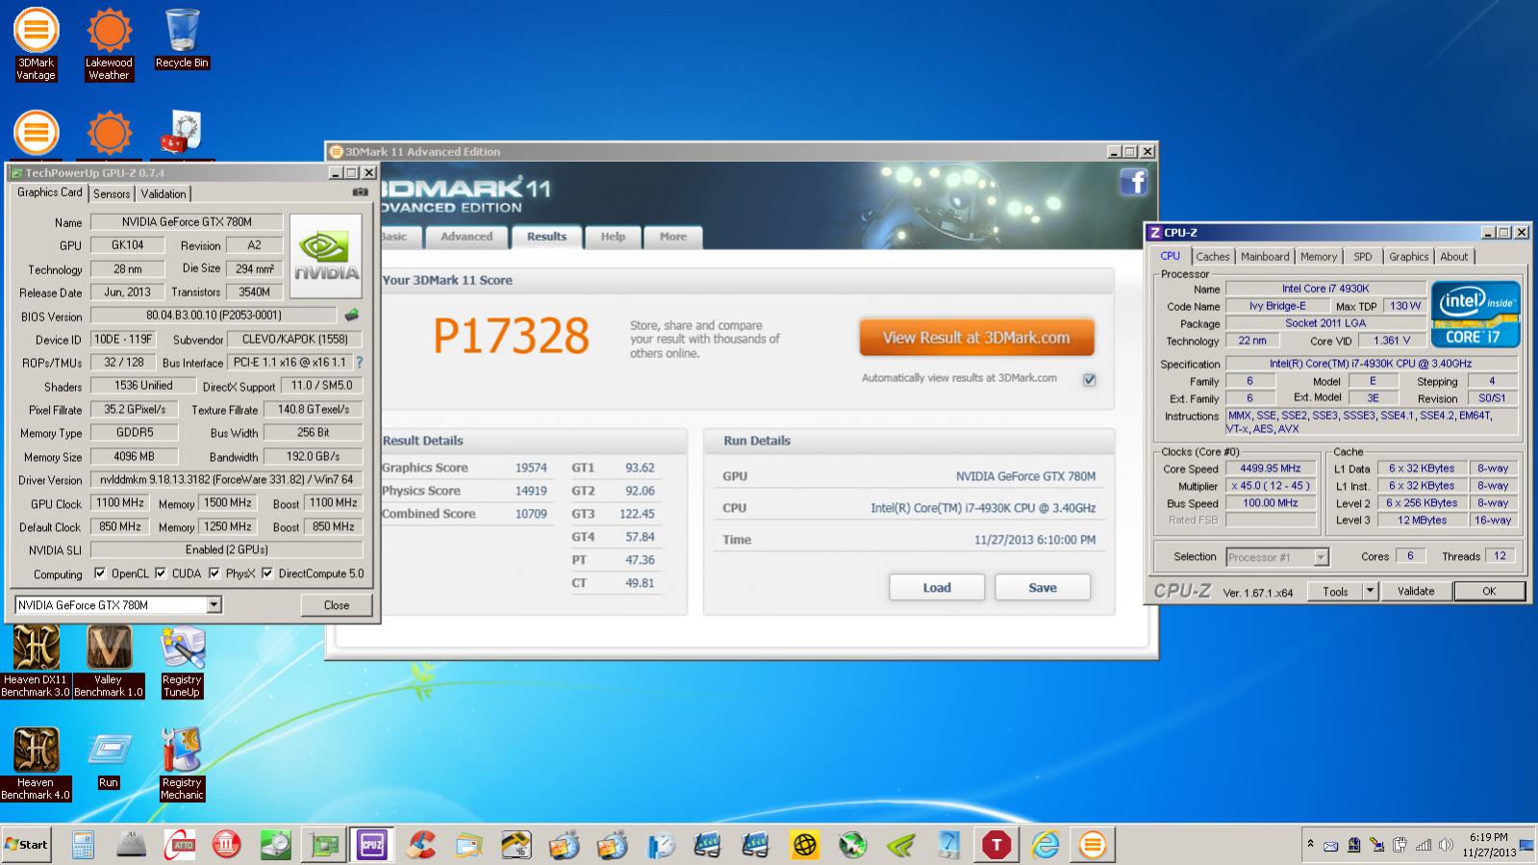The height and width of the screenshot is (865, 1538).
Task: Click the Driver Version field in GPU-Z
Action: point(226,479)
